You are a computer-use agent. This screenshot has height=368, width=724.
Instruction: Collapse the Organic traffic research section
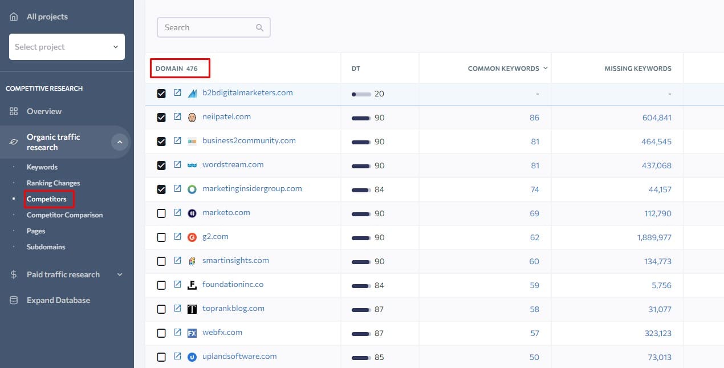click(x=120, y=142)
